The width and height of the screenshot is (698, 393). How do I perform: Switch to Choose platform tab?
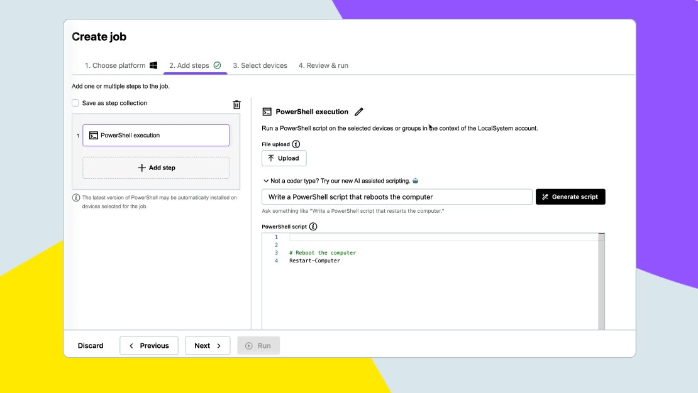click(x=115, y=65)
